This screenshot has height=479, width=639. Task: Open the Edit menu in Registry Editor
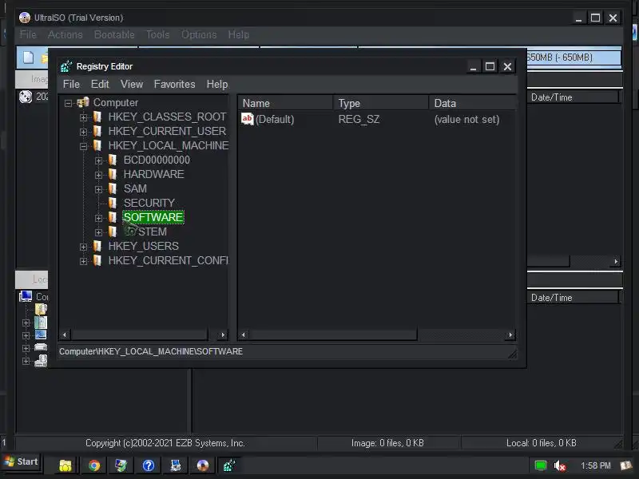pyautogui.click(x=100, y=85)
